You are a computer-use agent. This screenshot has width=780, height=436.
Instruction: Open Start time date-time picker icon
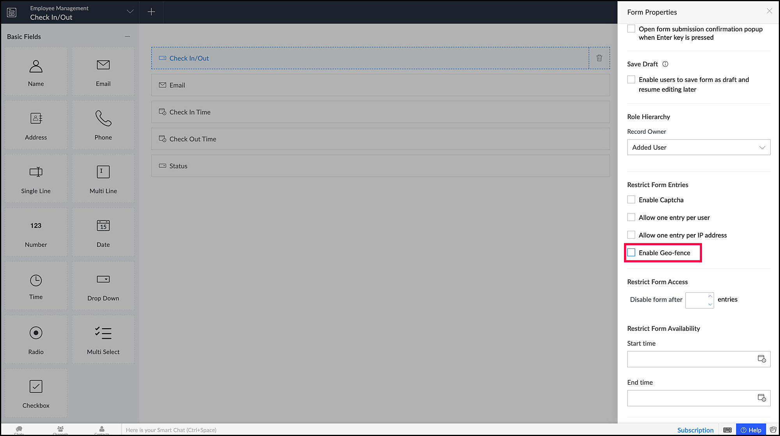(761, 359)
